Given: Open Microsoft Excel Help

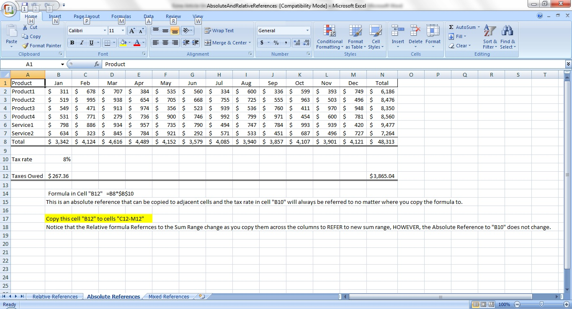Looking at the screenshot, I should 540,15.
